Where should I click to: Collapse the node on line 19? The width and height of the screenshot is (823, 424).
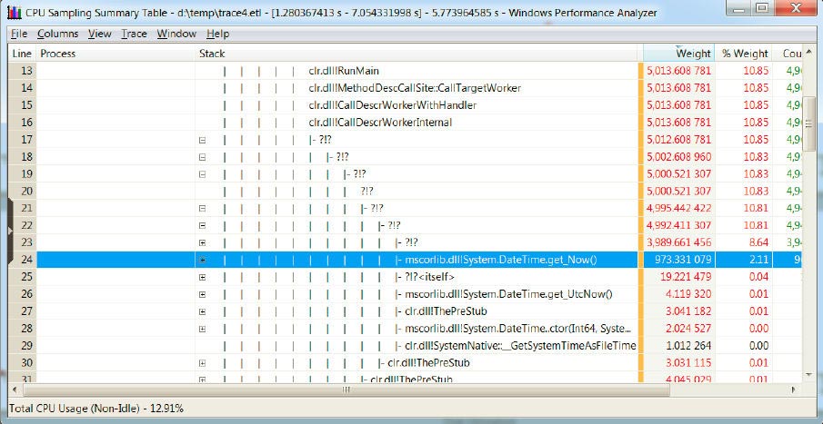point(203,174)
